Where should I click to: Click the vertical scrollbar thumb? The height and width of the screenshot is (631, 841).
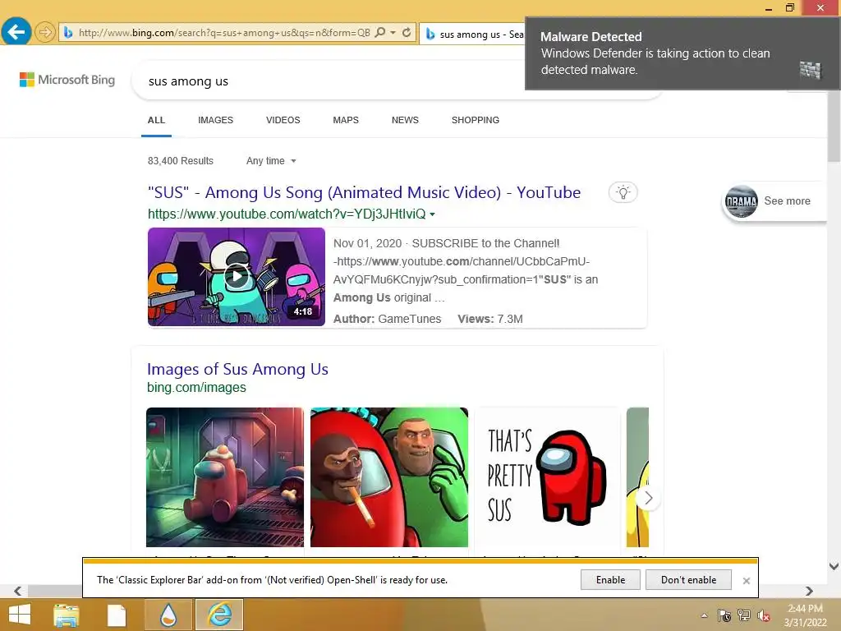pyautogui.click(x=834, y=125)
